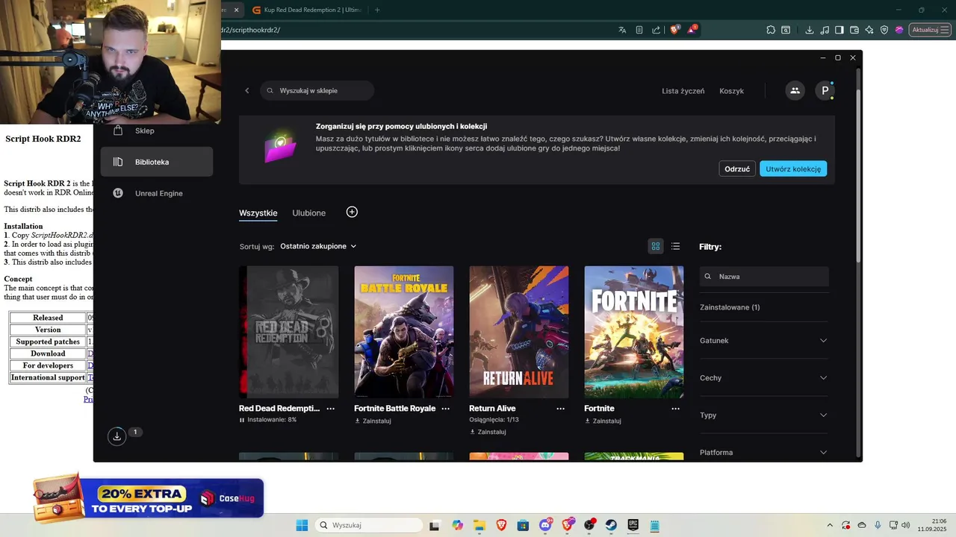Image resolution: width=956 pixels, height=537 pixels.
Task: Open Windows Start menu
Action: [302, 525]
